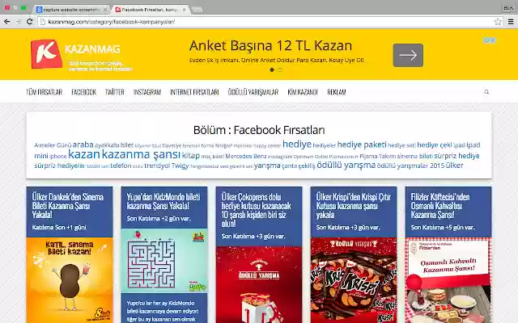Reload the page with the refresh icon
This screenshot has height=323, width=518.
tap(29, 22)
